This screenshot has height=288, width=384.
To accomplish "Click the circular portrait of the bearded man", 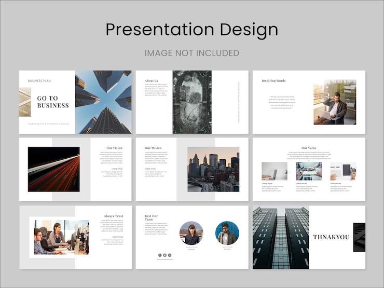I will tap(227, 233).
